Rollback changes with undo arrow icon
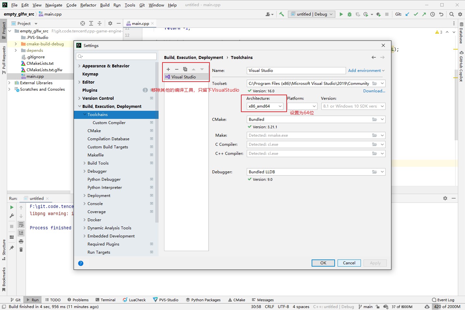 pyautogui.click(x=441, y=14)
